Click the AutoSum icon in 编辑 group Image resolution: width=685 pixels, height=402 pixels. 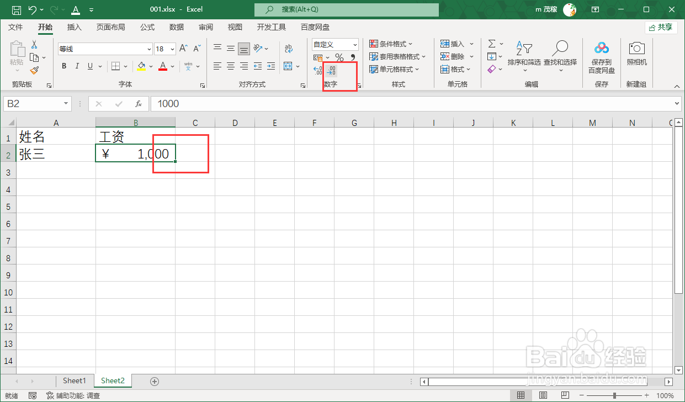(492, 44)
